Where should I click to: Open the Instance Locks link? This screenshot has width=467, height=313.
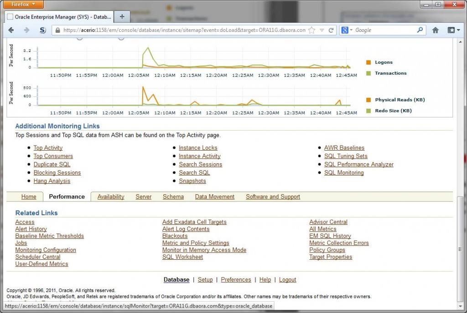198,147
